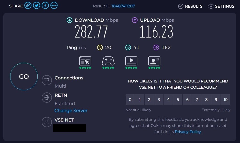Click the gaming controller rating icon
Viewport: 240px width, 143px height.
(x=108, y=61)
